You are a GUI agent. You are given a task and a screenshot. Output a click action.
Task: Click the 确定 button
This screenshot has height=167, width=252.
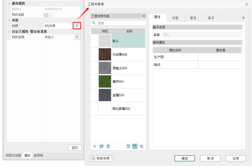click(x=185, y=158)
